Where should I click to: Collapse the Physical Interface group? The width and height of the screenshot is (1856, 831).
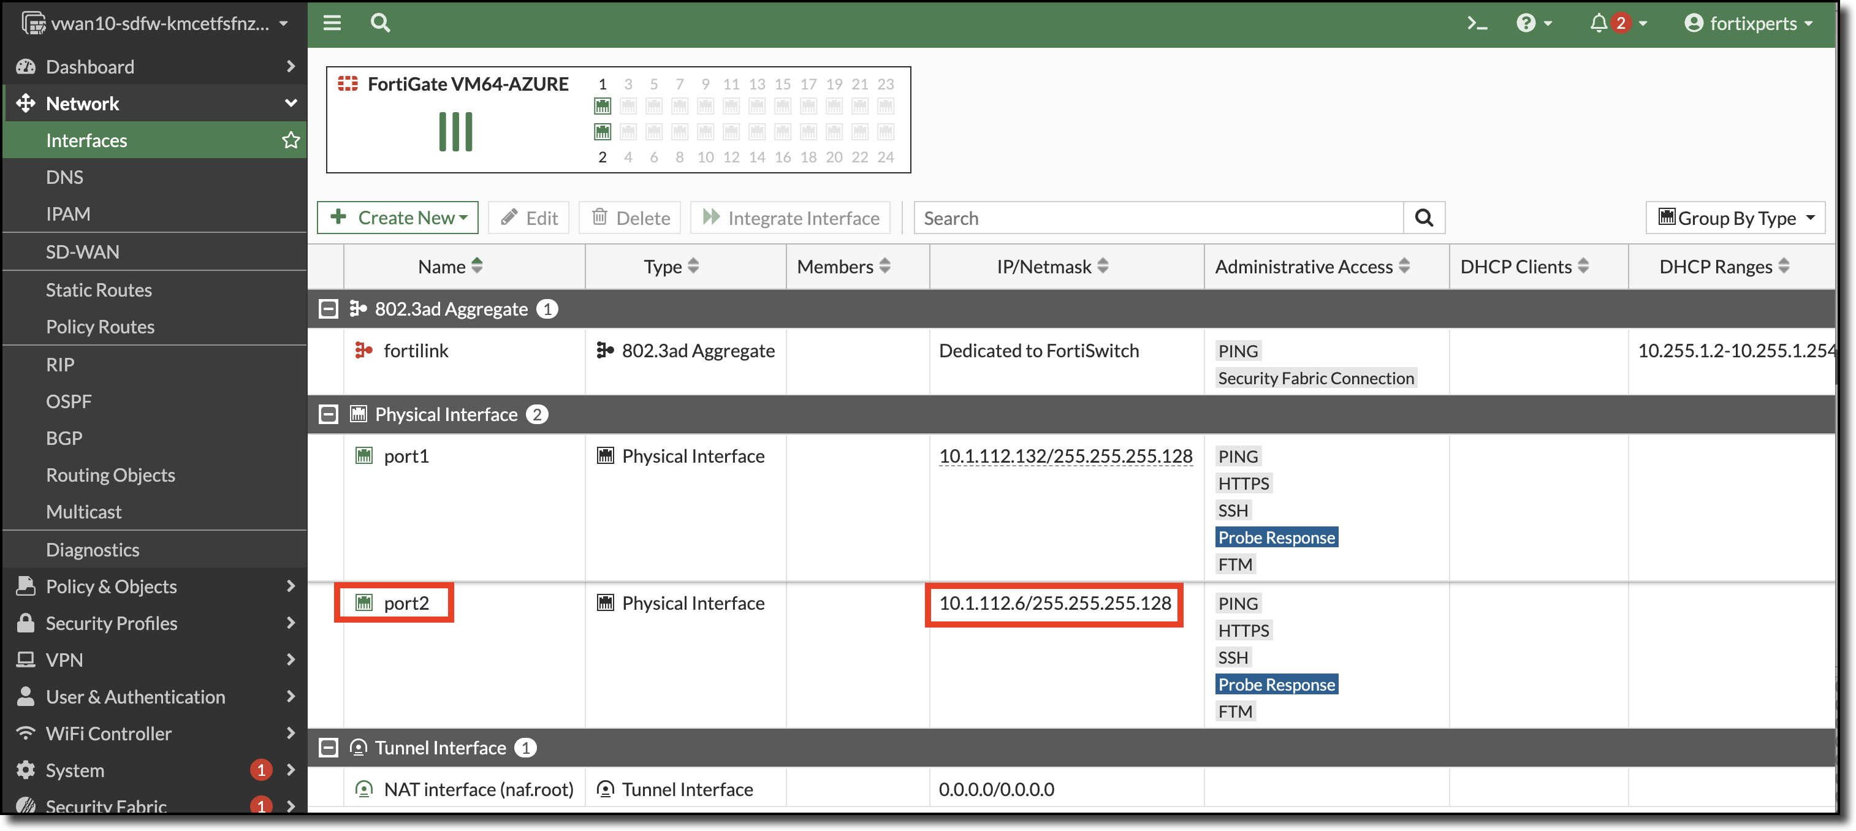[329, 414]
